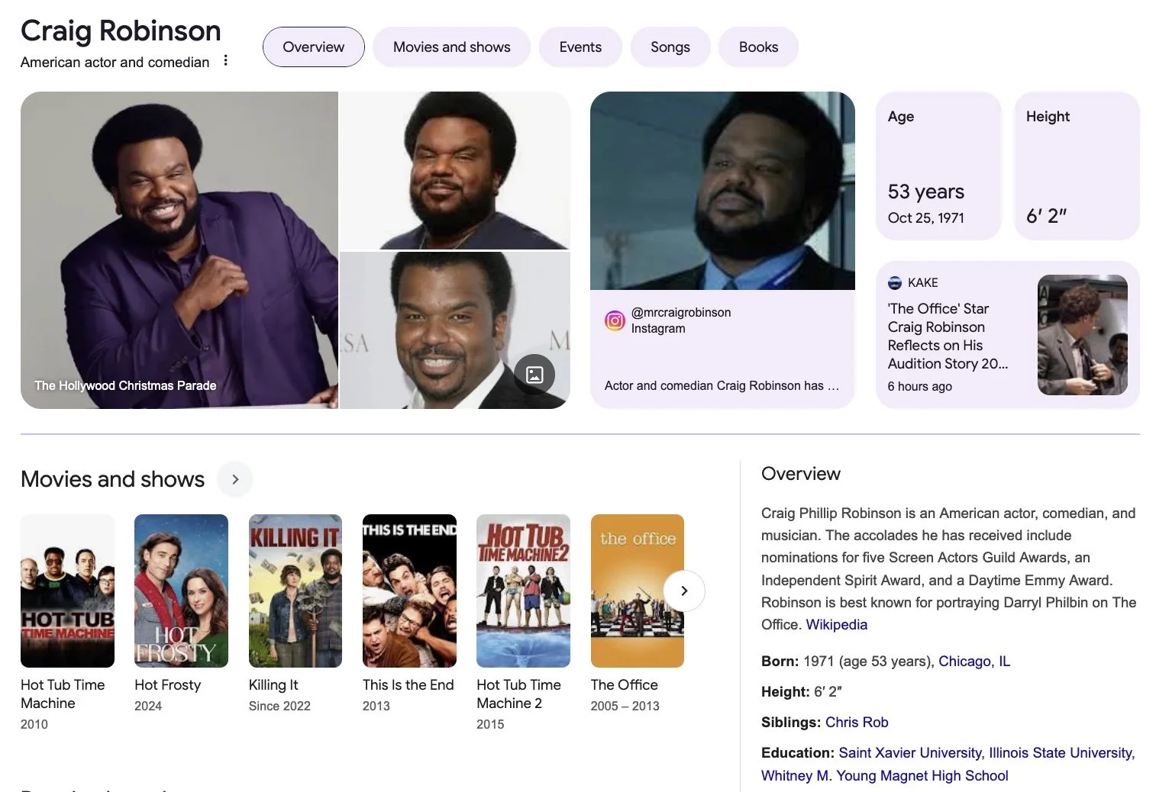Follow the Chicago, IL birthplace link
The height and width of the screenshot is (792, 1156).
click(974, 661)
